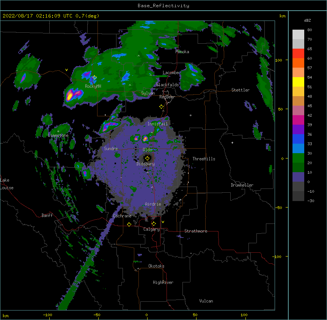Viewport: 327px width, 320px height.
Task: Click the Banff label
Action: [47, 215]
